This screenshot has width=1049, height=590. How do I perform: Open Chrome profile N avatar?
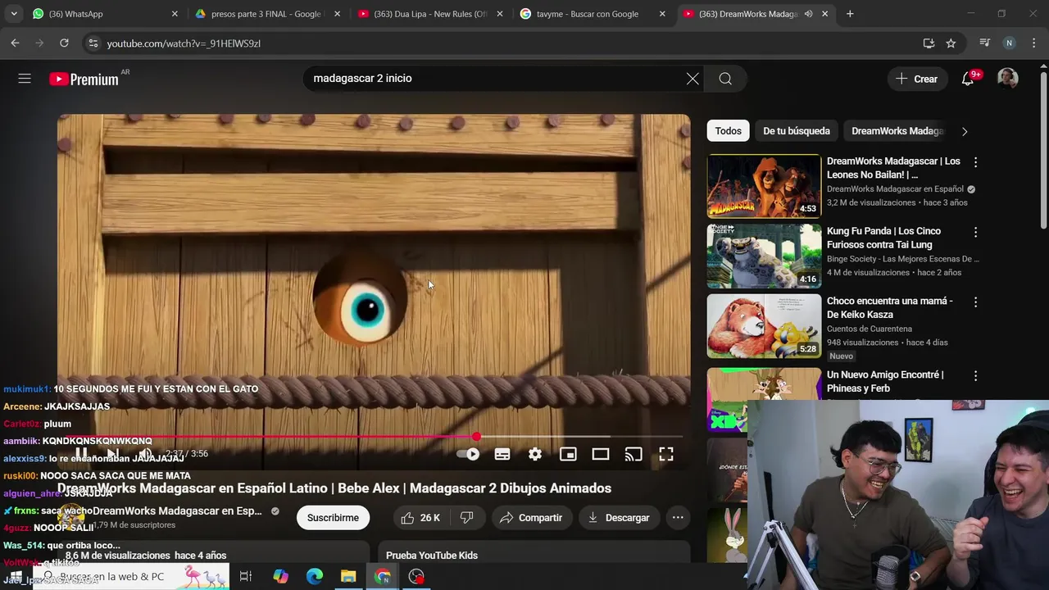pyautogui.click(x=1010, y=43)
